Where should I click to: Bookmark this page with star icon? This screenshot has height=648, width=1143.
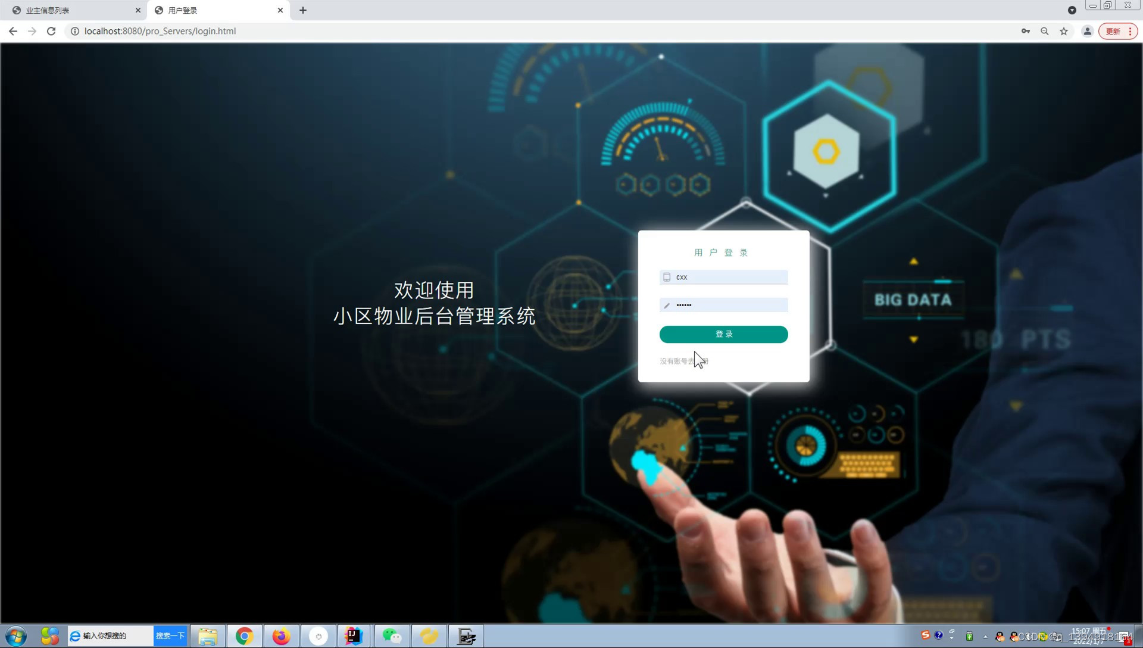point(1064,31)
